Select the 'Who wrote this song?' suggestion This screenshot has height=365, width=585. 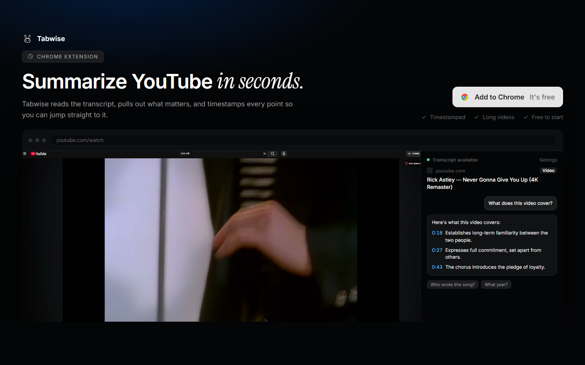452,284
